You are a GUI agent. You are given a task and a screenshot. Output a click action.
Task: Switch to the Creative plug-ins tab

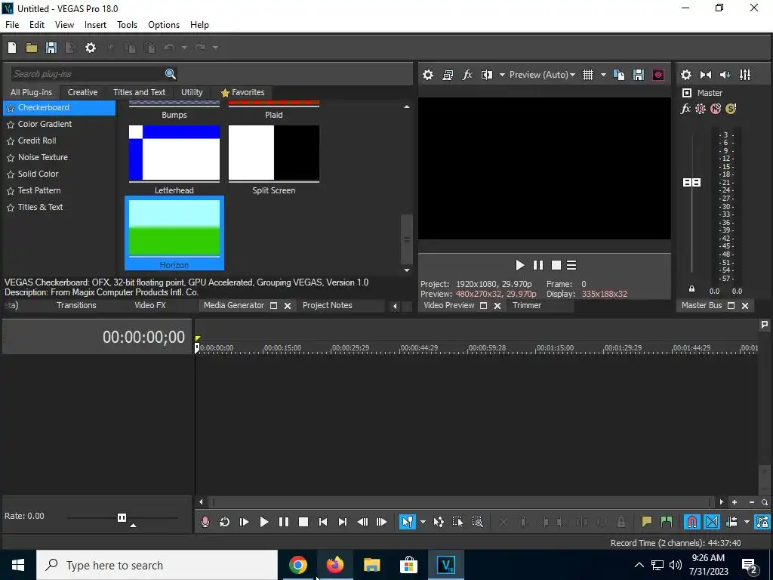(82, 92)
